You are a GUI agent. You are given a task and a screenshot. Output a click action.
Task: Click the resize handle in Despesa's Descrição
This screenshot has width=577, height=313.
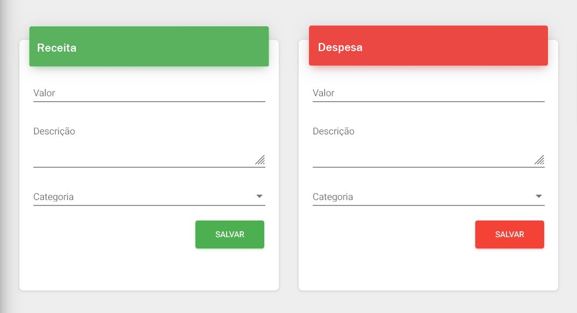pos(539,160)
